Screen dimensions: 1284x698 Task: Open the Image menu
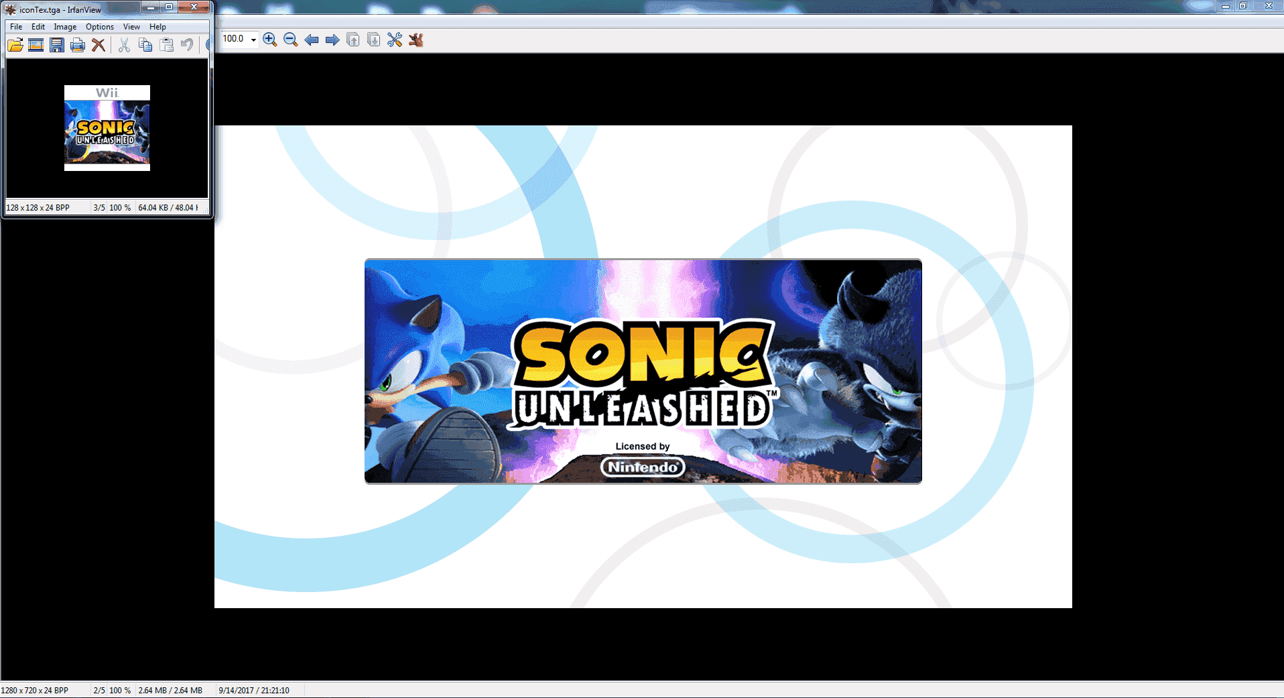[x=65, y=27]
